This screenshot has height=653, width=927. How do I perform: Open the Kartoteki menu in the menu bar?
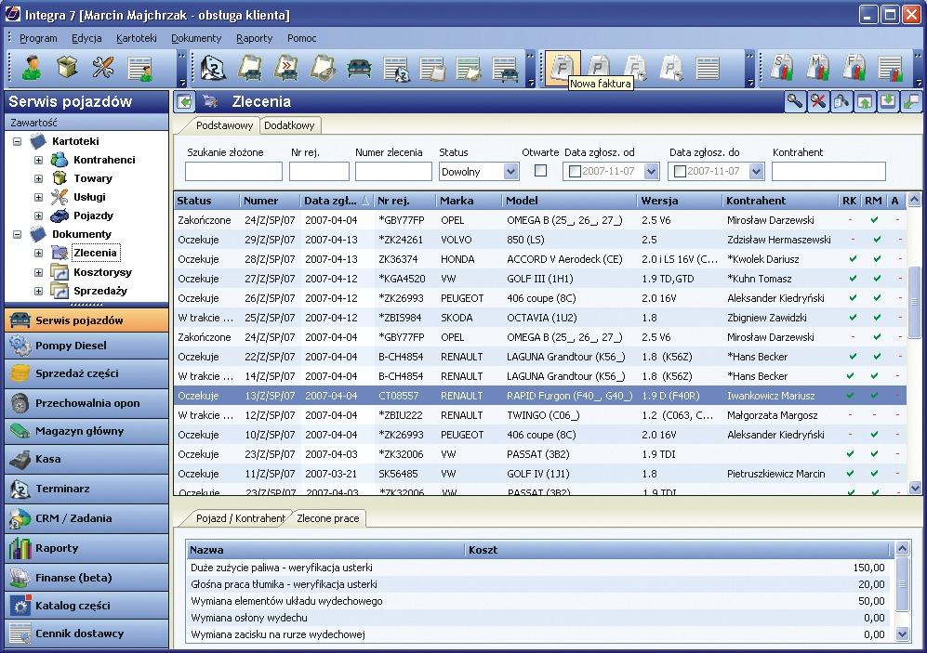137,38
